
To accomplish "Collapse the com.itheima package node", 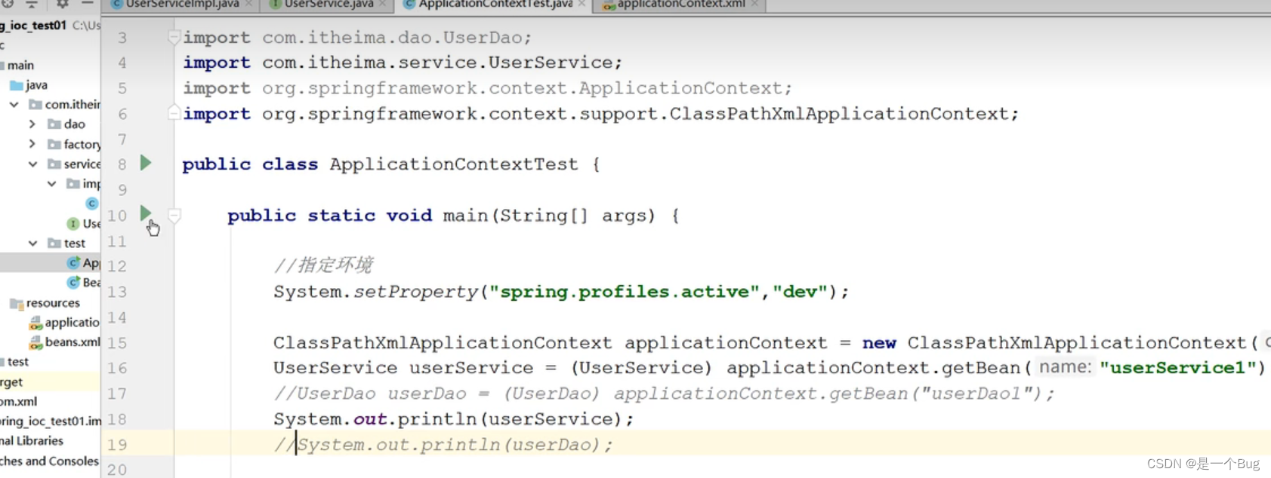I will 14,105.
